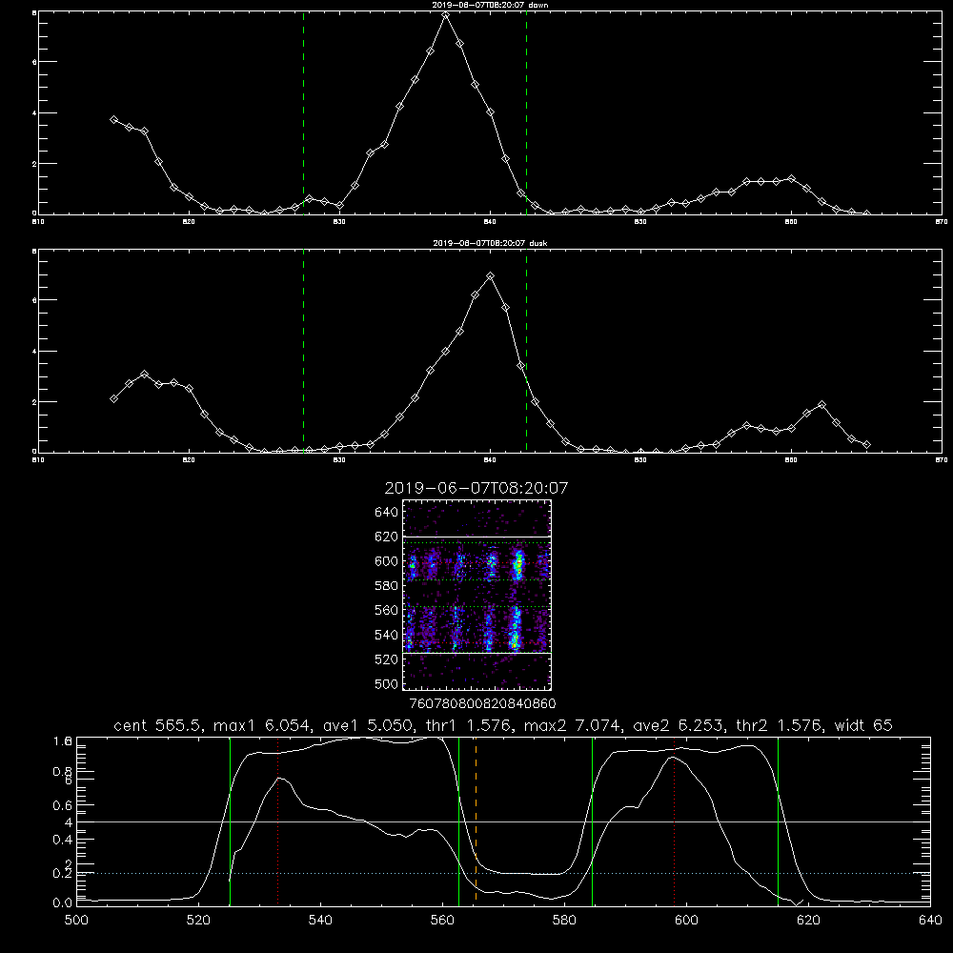
Task: Click the timestamp title above the spectral image
Action: [476, 488]
